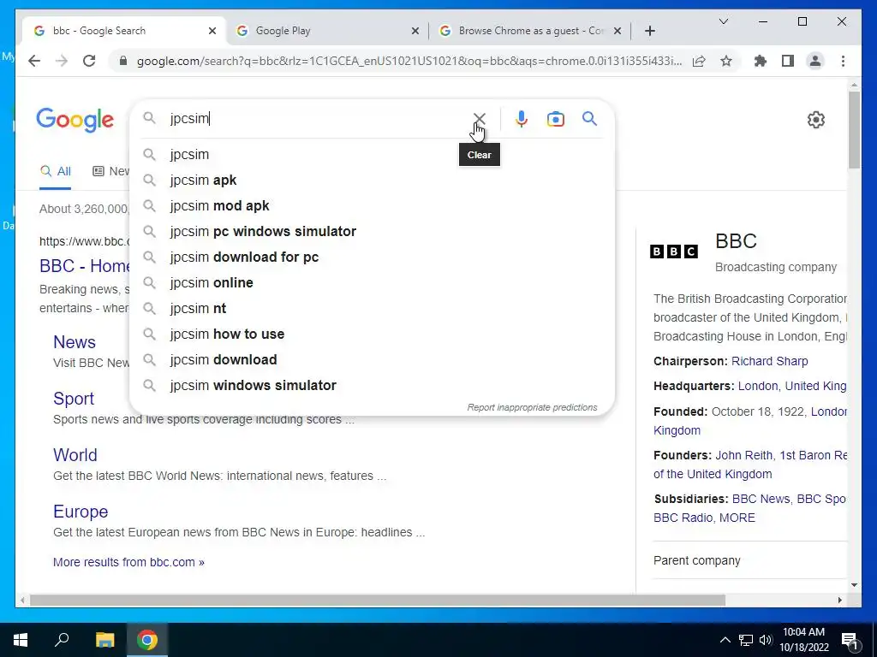Open the BBC - Home result

(85, 266)
